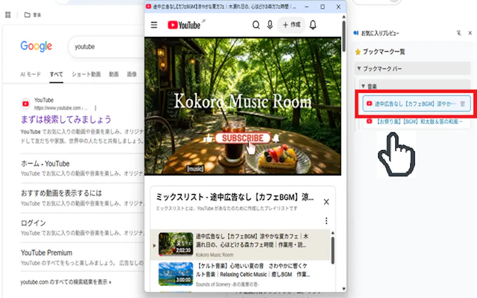Click the mix list playlist scrollbar
Image resolution: width=477 pixels, height=298 pixels.
point(333,251)
